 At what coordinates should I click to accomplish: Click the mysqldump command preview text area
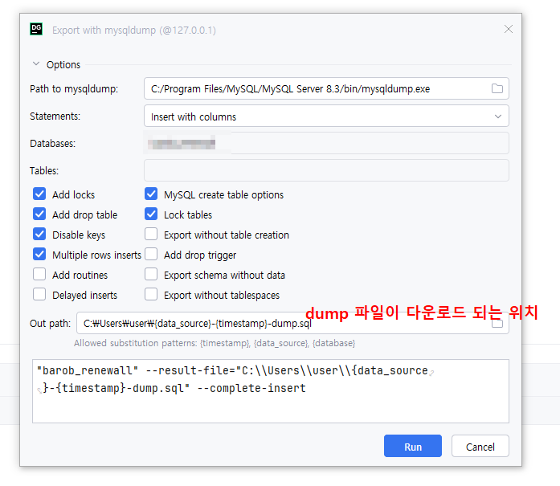[x=270, y=391]
